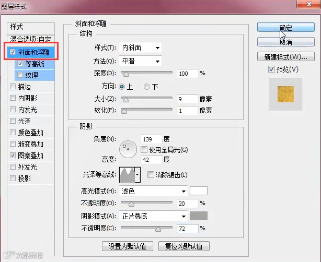Check 使用全局光 option

pos(144,150)
